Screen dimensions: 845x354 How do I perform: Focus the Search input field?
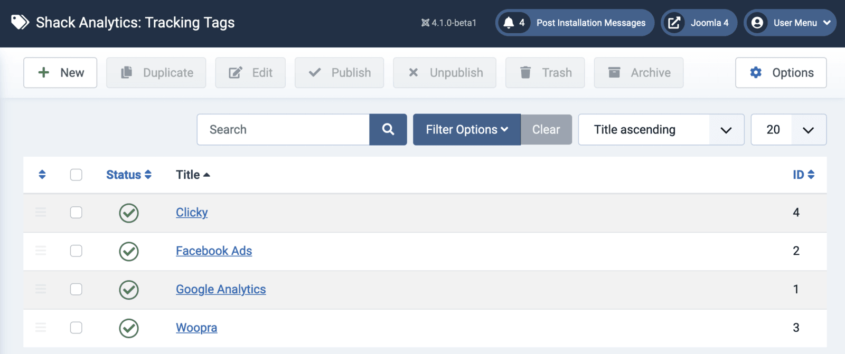[283, 129]
